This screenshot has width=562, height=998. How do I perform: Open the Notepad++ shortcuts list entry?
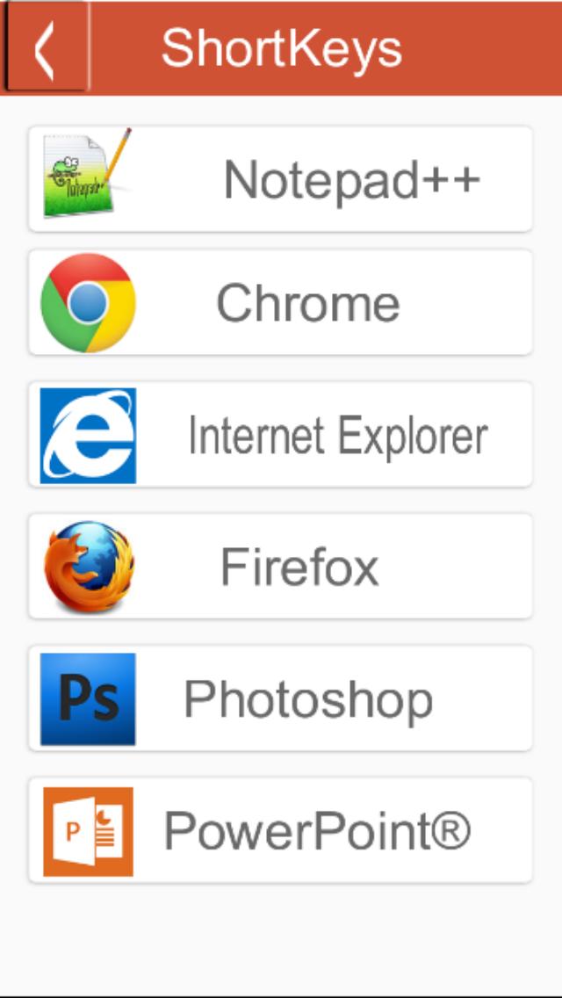pos(280,179)
